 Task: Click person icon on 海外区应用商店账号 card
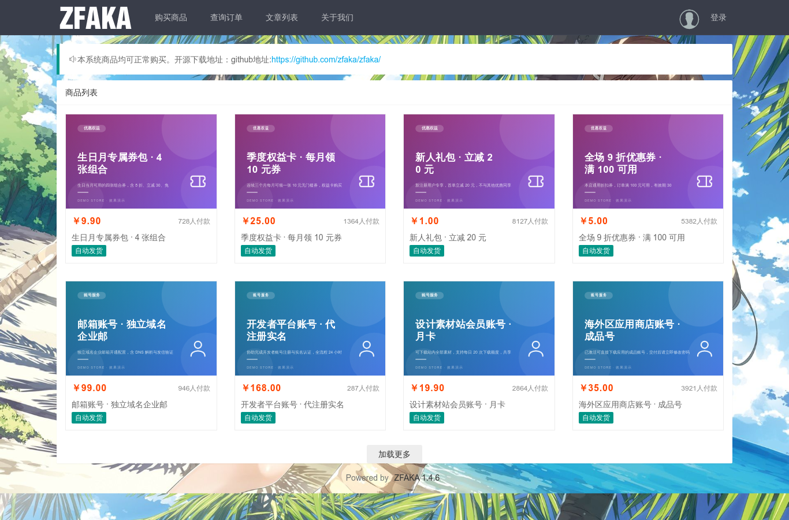click(x=705, y=348)
